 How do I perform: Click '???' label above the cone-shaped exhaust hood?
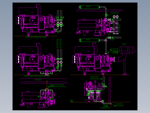coord(124,45)
